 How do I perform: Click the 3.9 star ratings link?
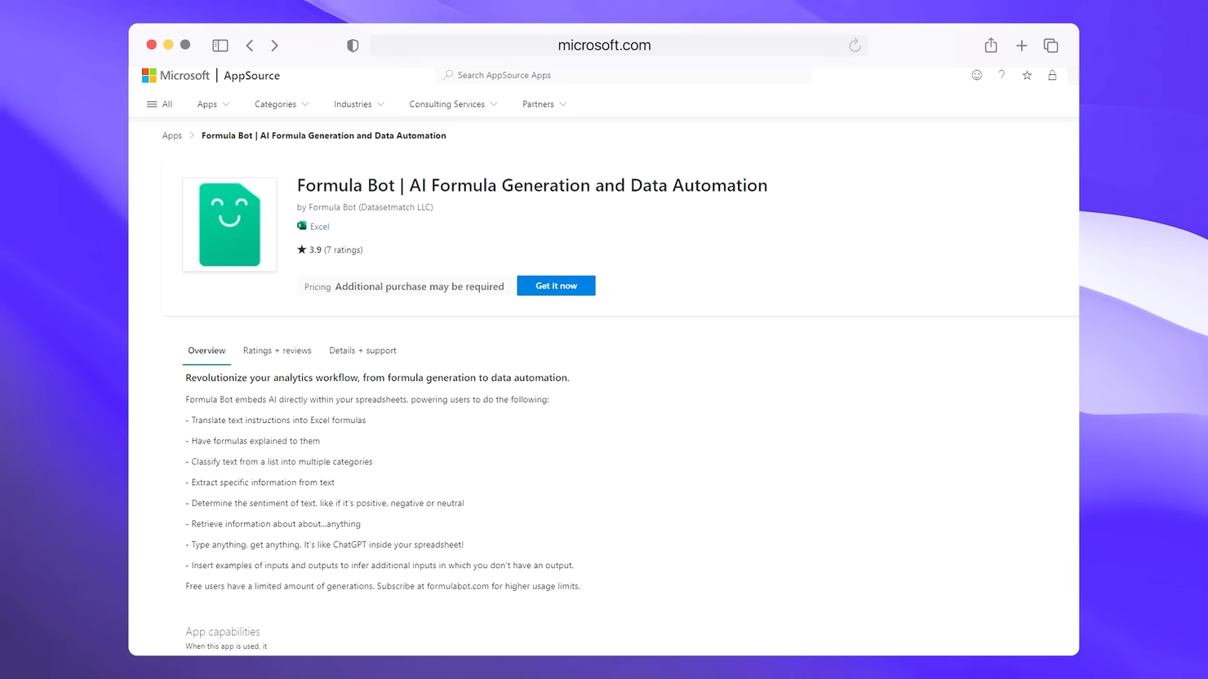click(330, 249)
